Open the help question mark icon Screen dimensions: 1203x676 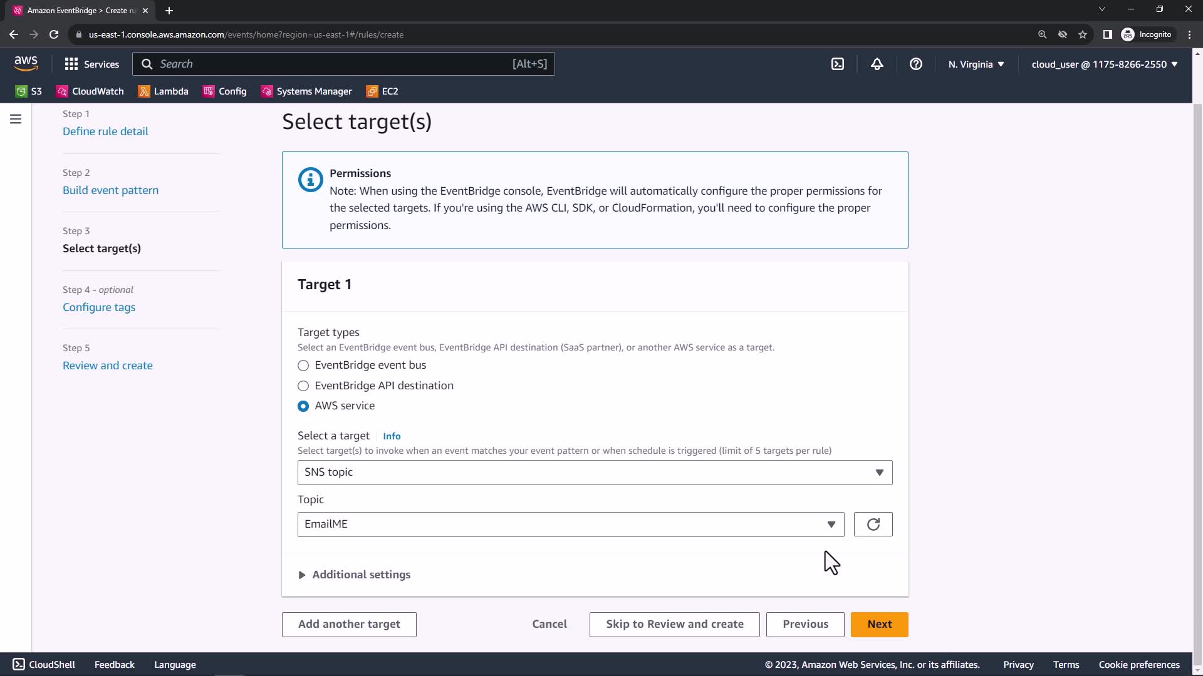915,64
